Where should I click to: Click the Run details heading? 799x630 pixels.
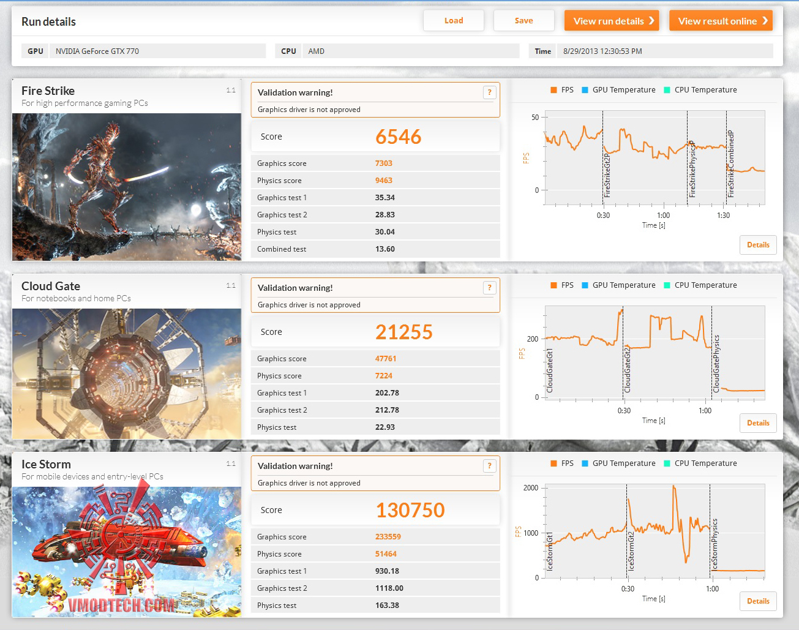click(48, 21)
